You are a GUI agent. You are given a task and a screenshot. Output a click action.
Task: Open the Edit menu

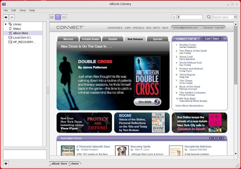14,11
